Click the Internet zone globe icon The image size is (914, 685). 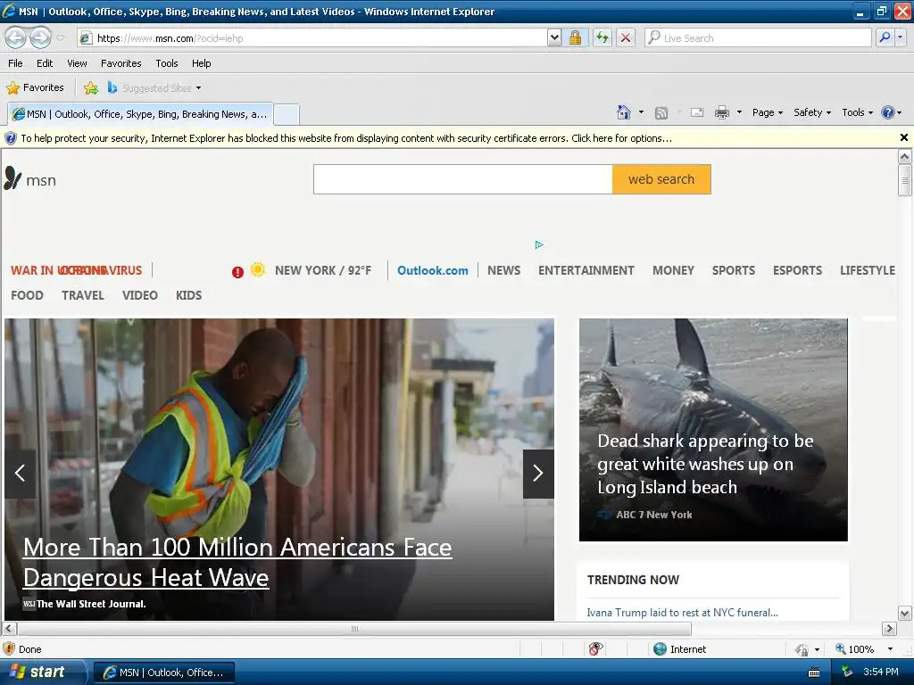click(x=660, y=649)
